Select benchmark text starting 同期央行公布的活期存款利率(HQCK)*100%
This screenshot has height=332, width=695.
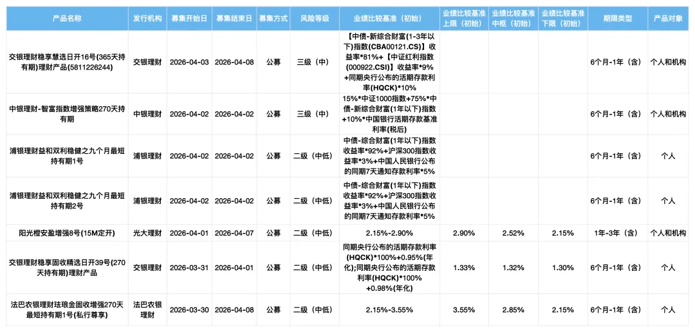(389, 268)
